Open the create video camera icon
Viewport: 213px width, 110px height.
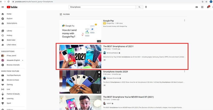coord(196,7)
